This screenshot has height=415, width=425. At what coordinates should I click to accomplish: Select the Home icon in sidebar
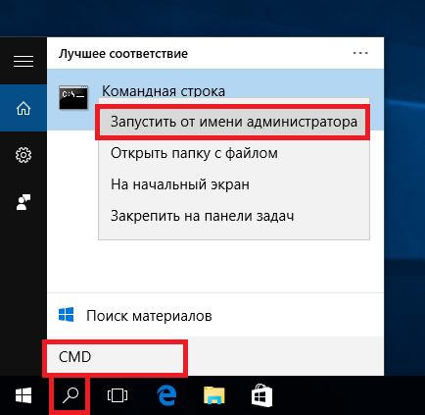coord(24,108)
